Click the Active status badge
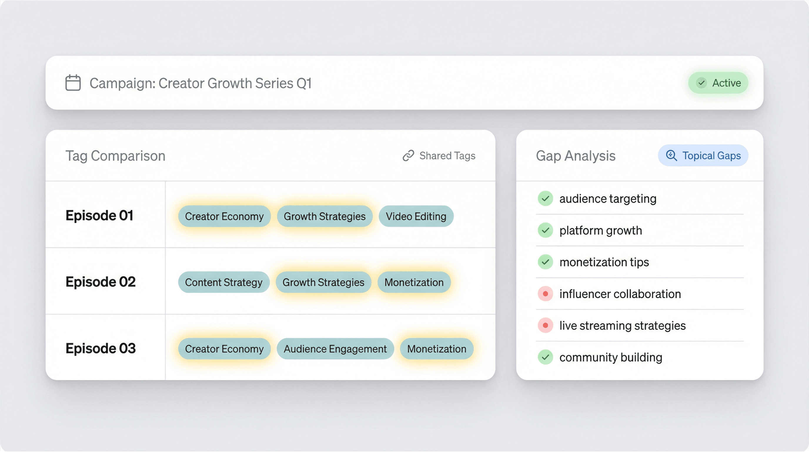The width and height of the screenshot is (809, 452). (718, 83)
